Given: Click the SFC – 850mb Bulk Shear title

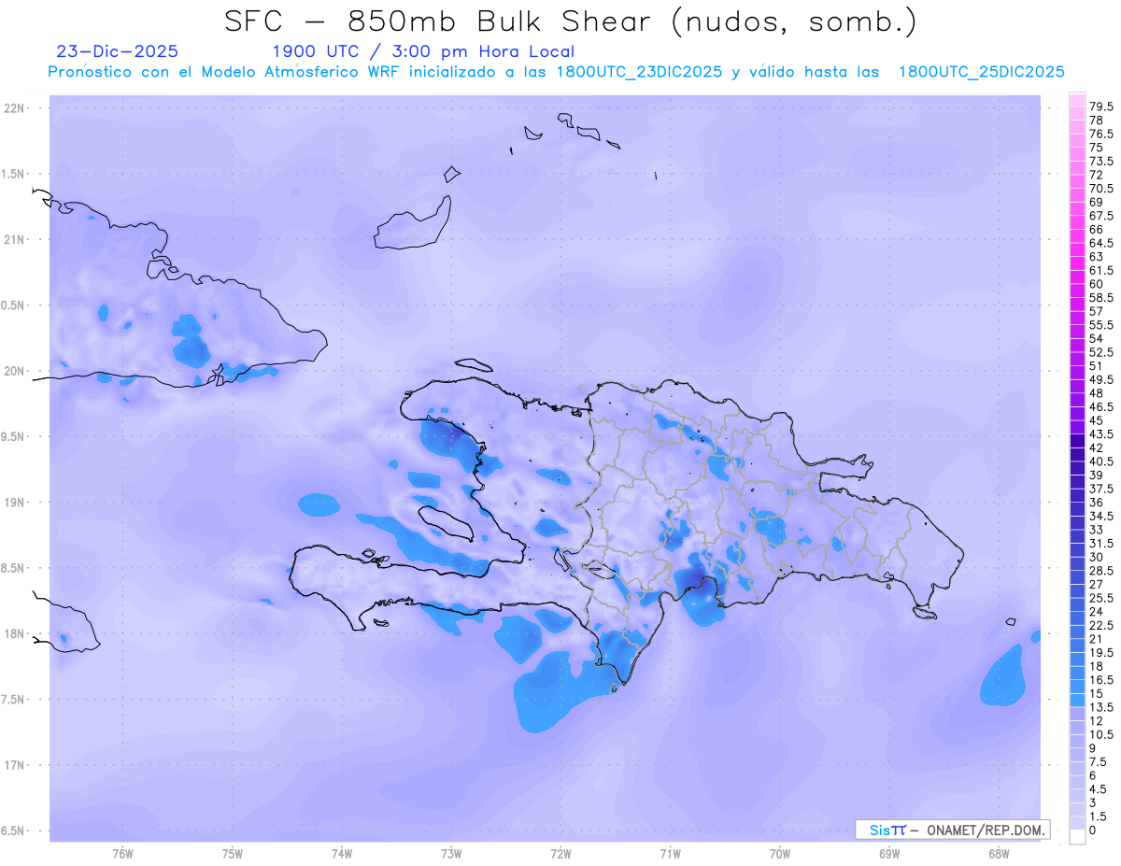Looking at the screenshot, I should (x=571, y=21).
